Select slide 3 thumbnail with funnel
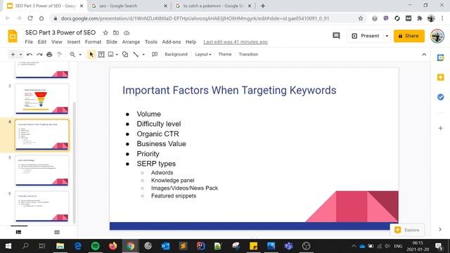Viewport: 450px width, 253px height. click(x=42, y=98)
